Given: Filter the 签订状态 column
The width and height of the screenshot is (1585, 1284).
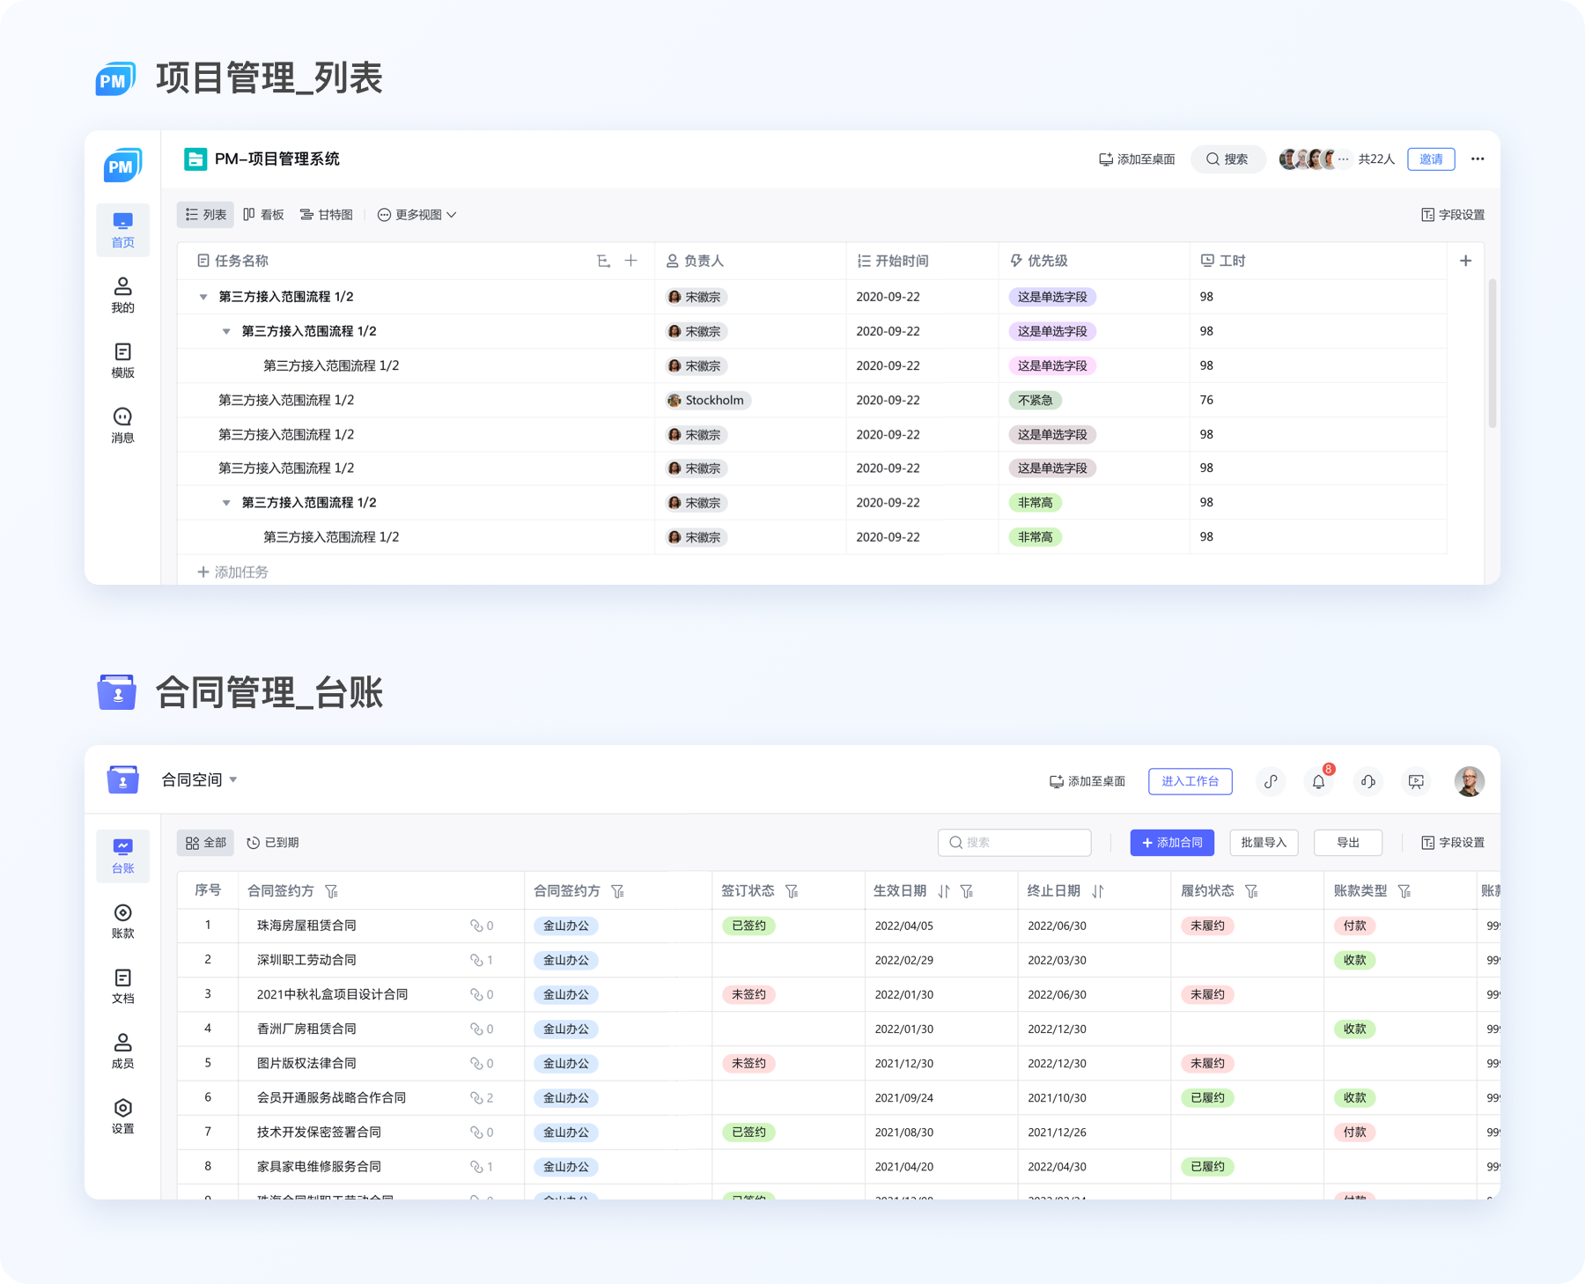Looking at the screenshot, I should tap(792, 891).
